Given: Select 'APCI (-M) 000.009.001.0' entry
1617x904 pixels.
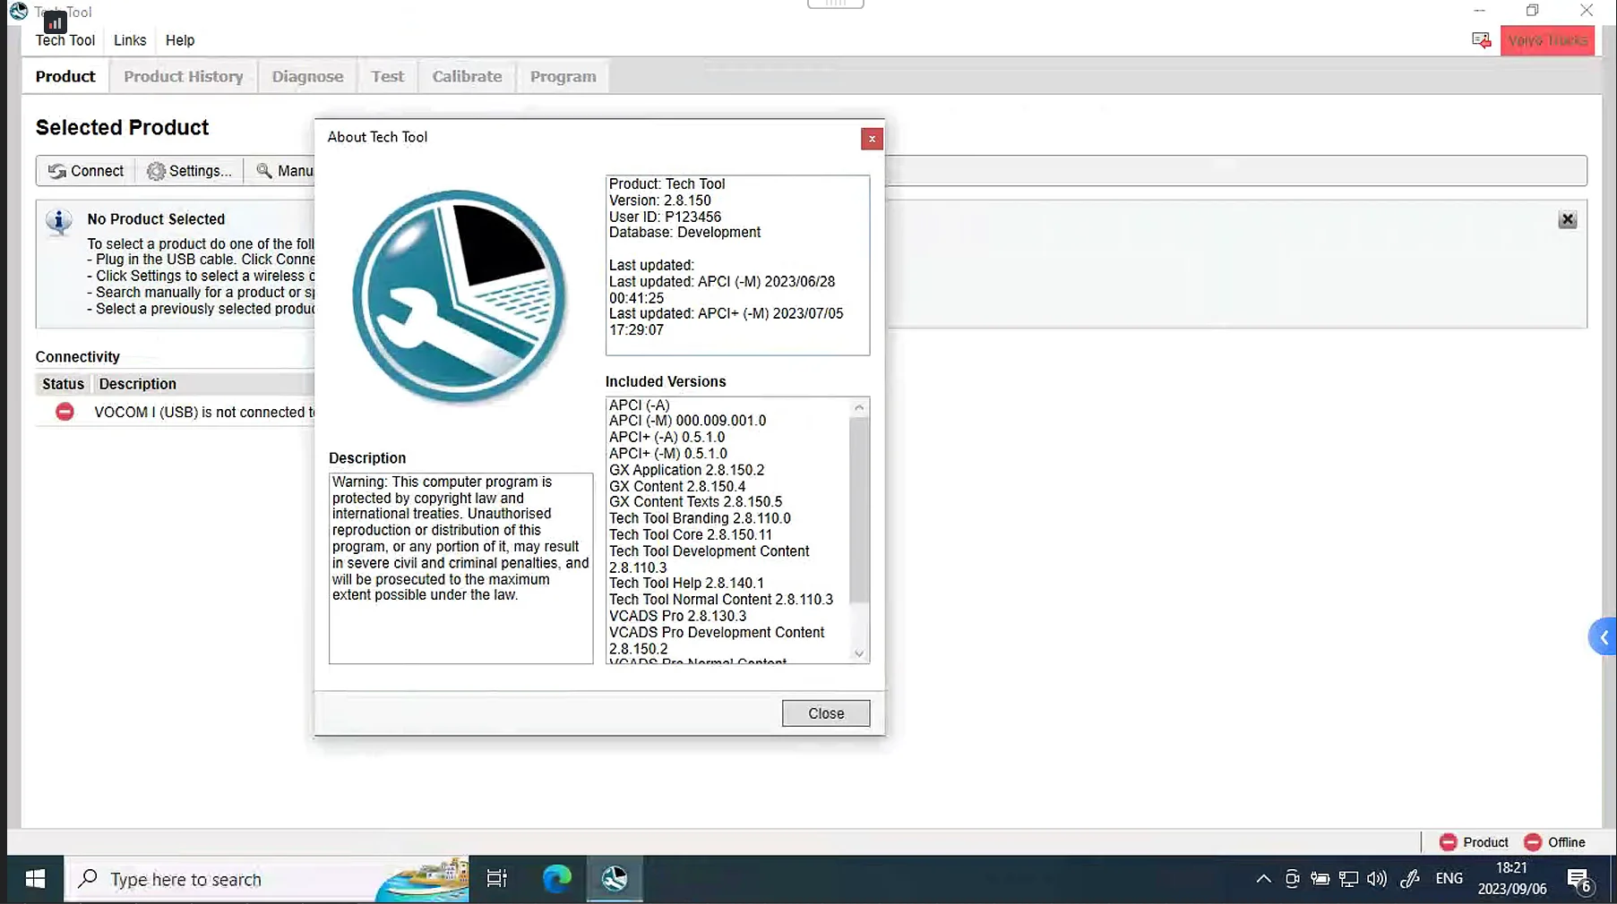Looking at the screenshot, I should point(687,421).
